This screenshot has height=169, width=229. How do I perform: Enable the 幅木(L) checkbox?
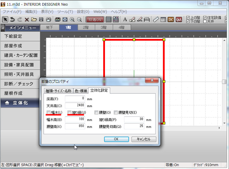(x=49, y=112)
